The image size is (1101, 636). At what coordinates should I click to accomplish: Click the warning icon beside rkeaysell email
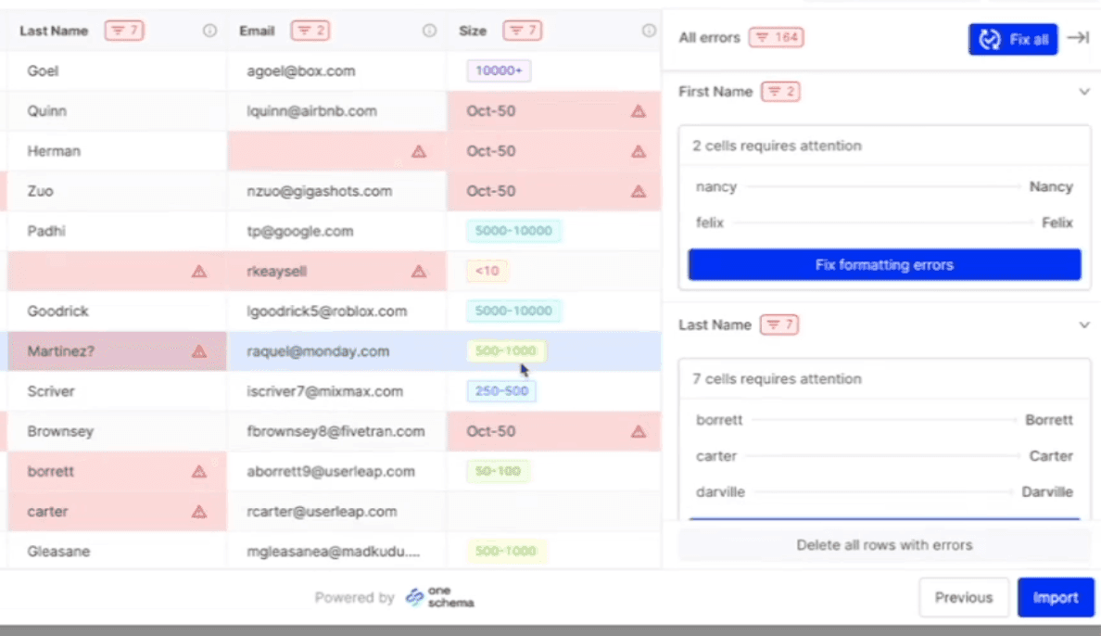[419, 272]
